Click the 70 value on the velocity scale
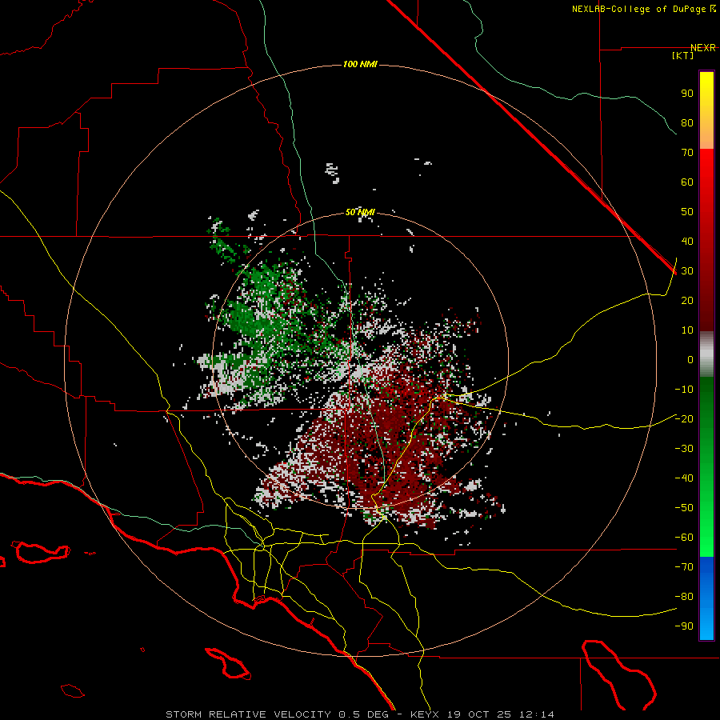Image resolution: width=720 pixels, height=720 pixels. 687,153
